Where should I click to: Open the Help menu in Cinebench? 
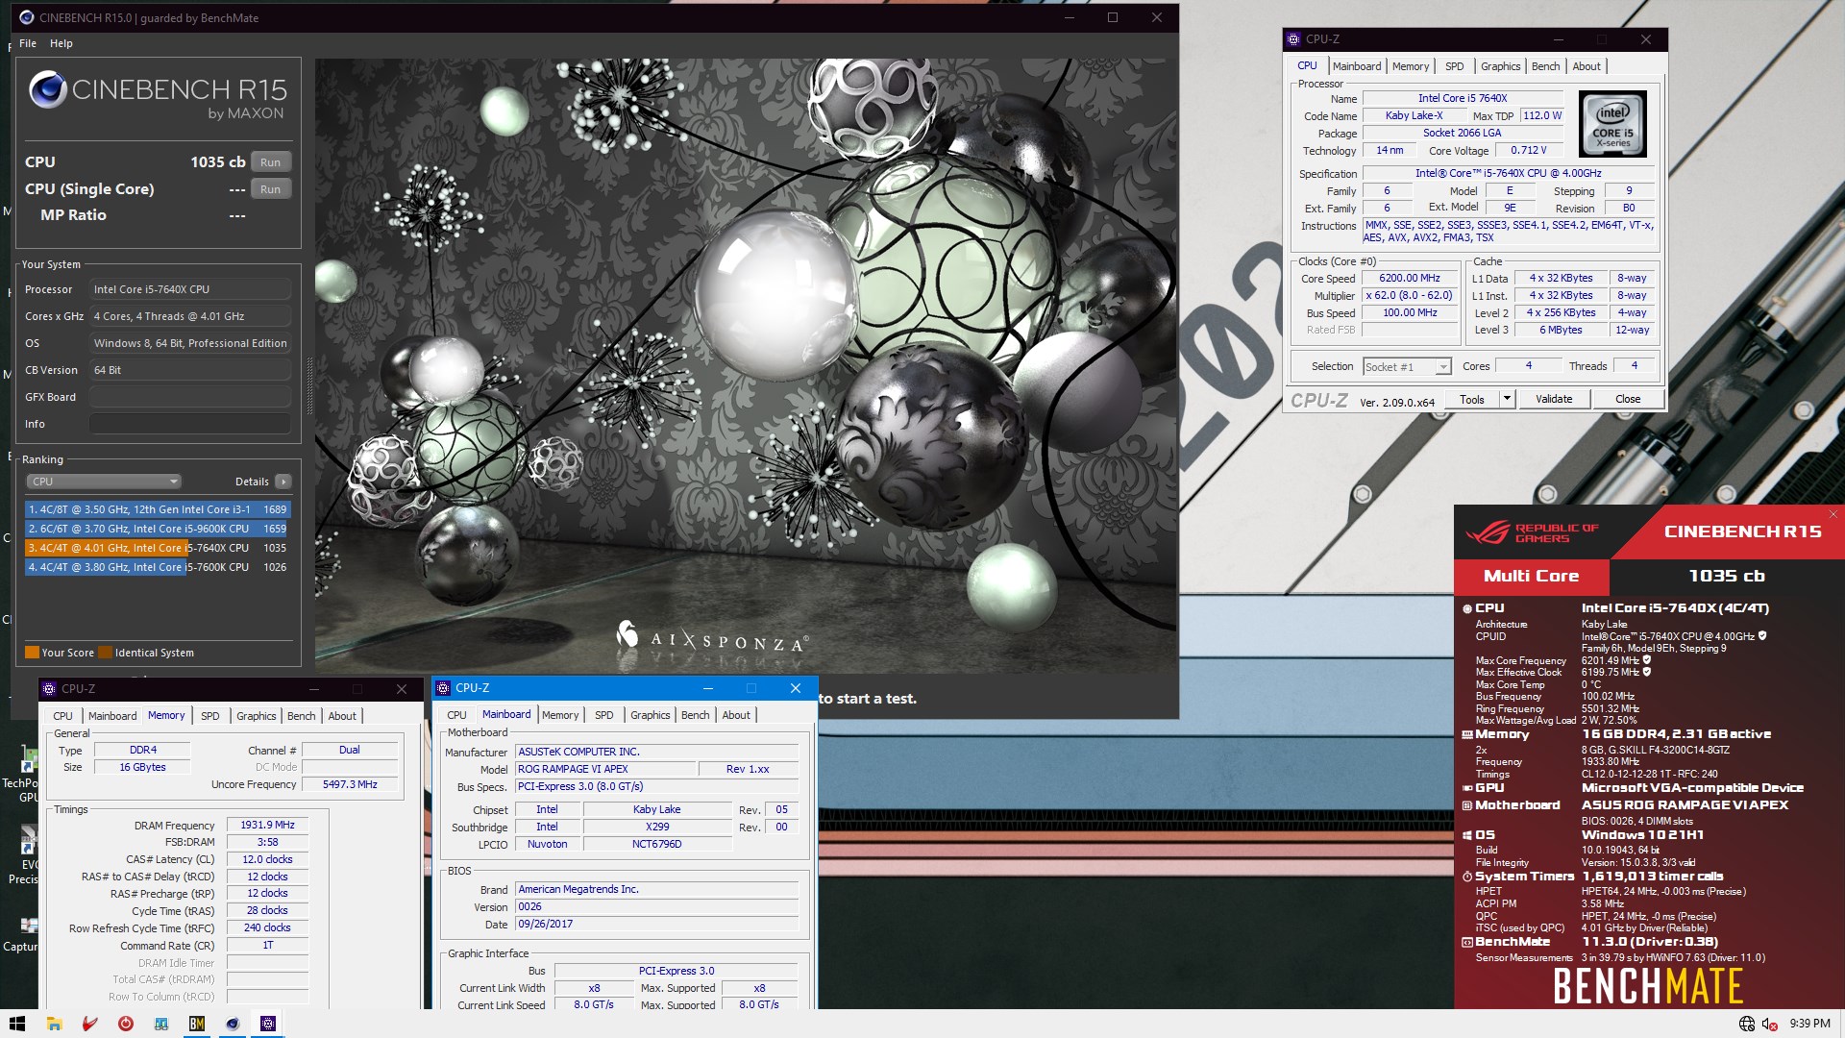61,43
